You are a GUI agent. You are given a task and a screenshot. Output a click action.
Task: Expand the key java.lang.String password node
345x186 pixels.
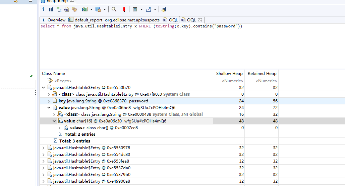[x=49, y=101]
